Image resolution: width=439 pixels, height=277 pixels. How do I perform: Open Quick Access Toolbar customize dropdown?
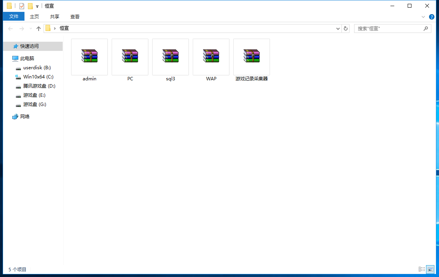tap(37, 7)
